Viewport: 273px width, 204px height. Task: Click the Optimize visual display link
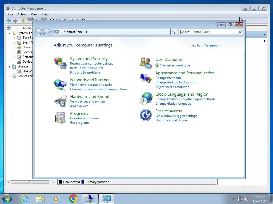(x=171, y=120)
